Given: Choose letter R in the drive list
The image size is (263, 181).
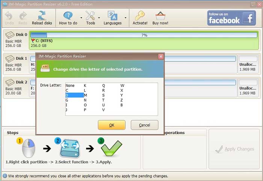Looking at the screenshot, I should click(103, 90).
